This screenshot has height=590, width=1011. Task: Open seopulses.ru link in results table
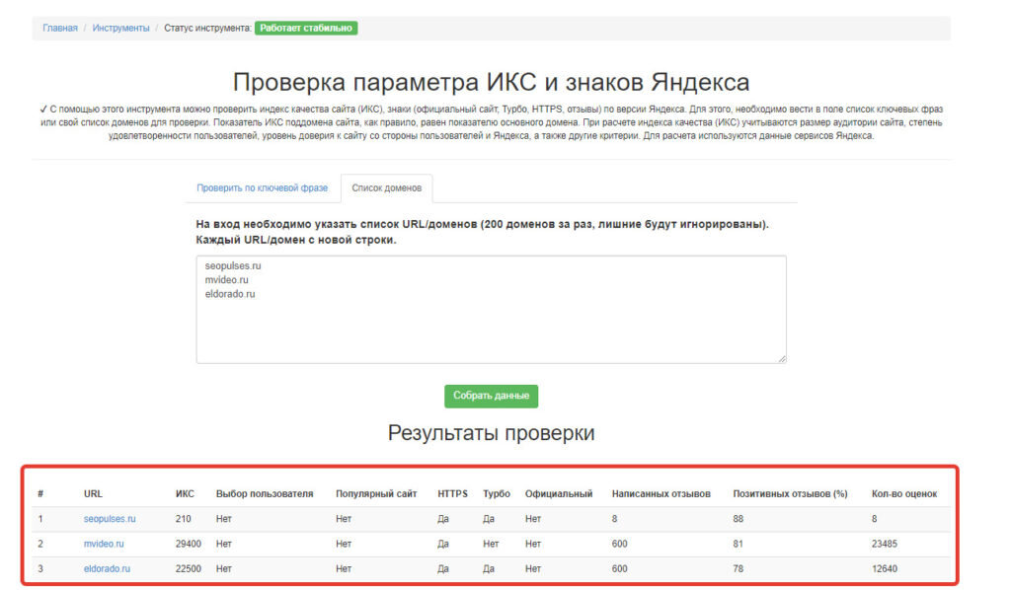[x=110, y=519]
